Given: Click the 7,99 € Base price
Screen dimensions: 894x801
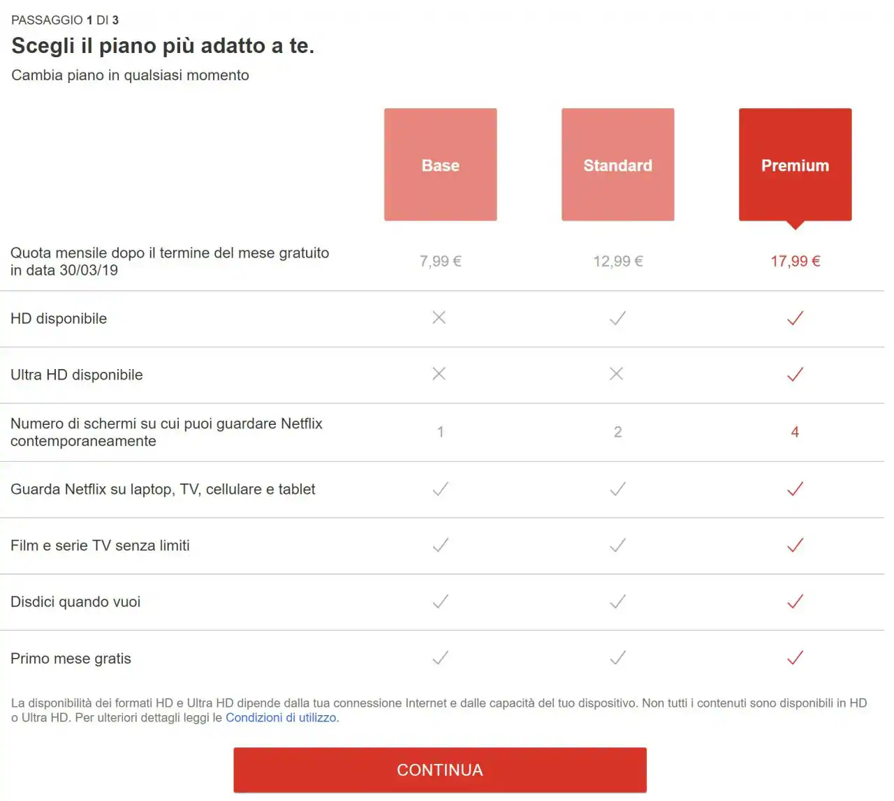Looking at the screenshot, I should (440, 261).
